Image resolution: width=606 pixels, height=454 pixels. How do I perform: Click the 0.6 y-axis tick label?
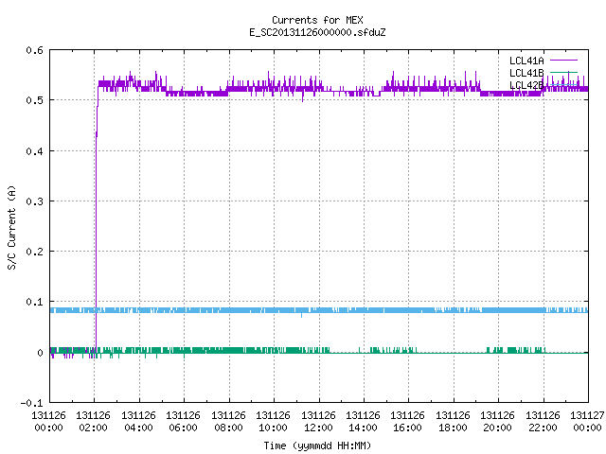click(35, 50)
